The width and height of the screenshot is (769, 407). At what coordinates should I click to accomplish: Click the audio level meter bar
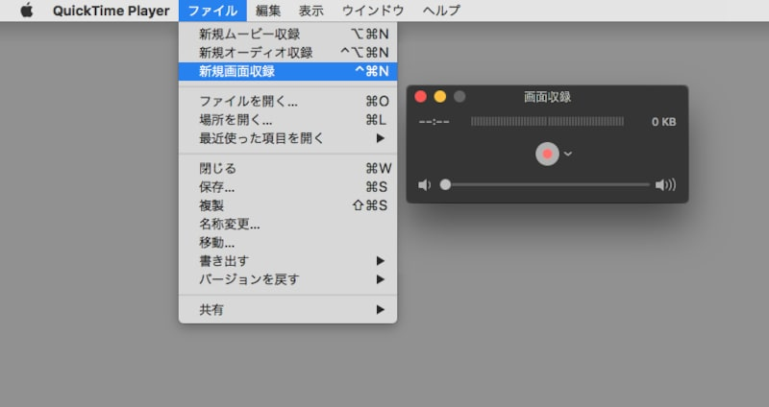[x=547, y=121]
